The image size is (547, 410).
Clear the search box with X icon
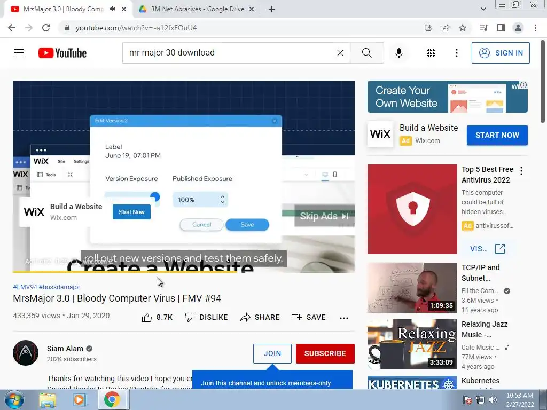click(340, 53)
